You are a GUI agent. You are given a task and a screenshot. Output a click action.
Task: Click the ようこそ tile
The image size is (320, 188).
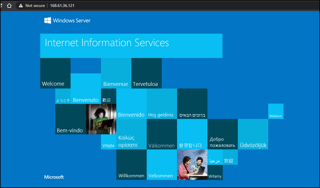(x=63, y=96)
